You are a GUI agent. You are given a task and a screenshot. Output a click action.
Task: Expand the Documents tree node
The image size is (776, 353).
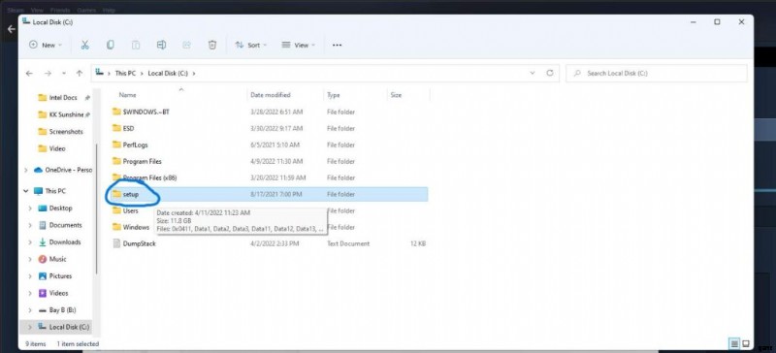tap(30, 225)
